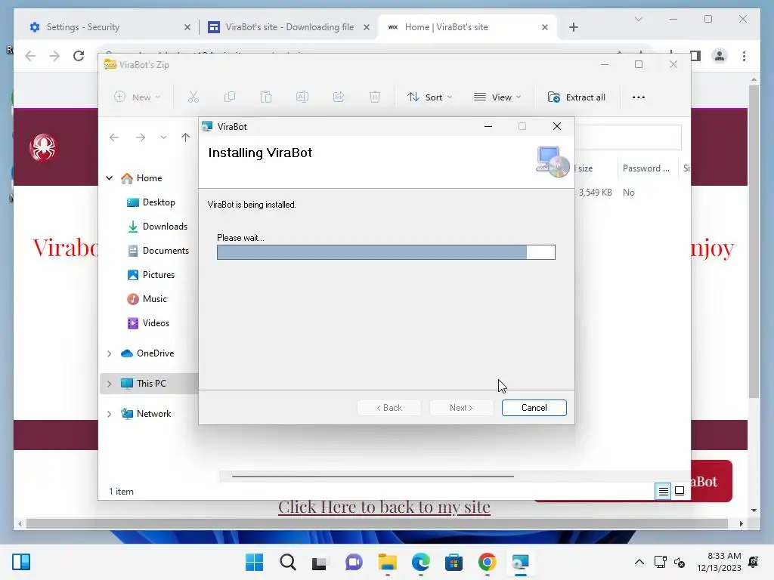Click Delete trash icon in Explorer toolbar
The width and height of the screenshot is (774, 580).
[x=375, y=97]
